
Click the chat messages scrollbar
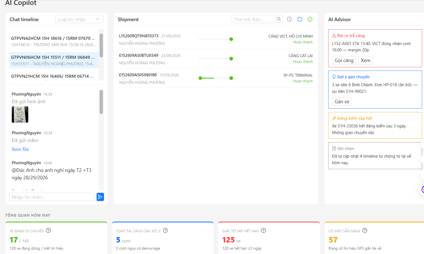(101, 102)
